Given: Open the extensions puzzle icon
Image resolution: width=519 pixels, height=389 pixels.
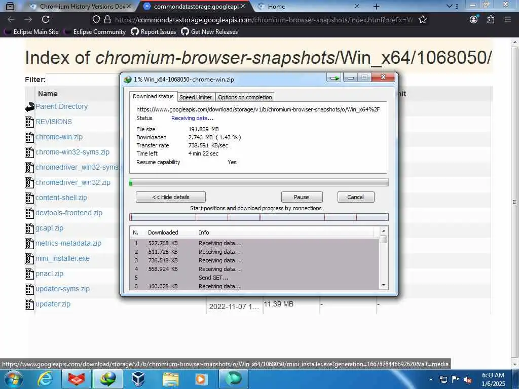Looking at the screenshot, I should [x=491, y=20].
